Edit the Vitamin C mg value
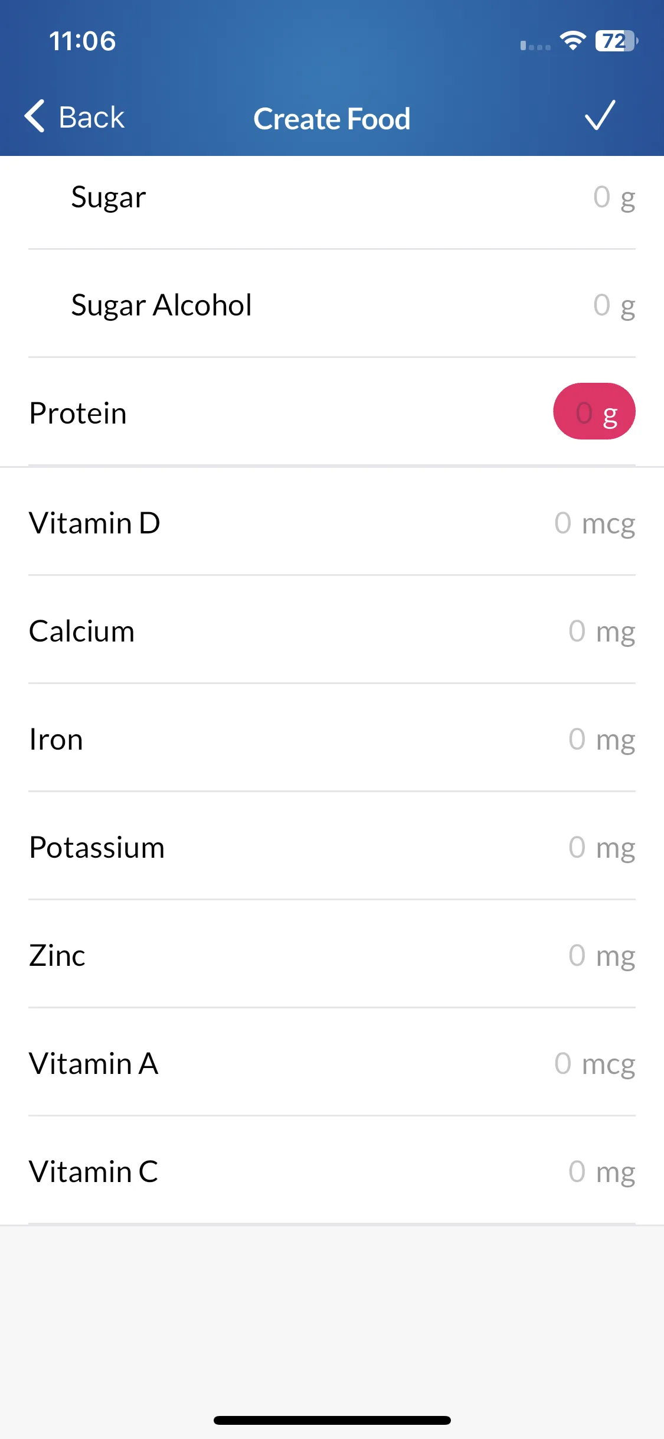 click(601, 1172)
